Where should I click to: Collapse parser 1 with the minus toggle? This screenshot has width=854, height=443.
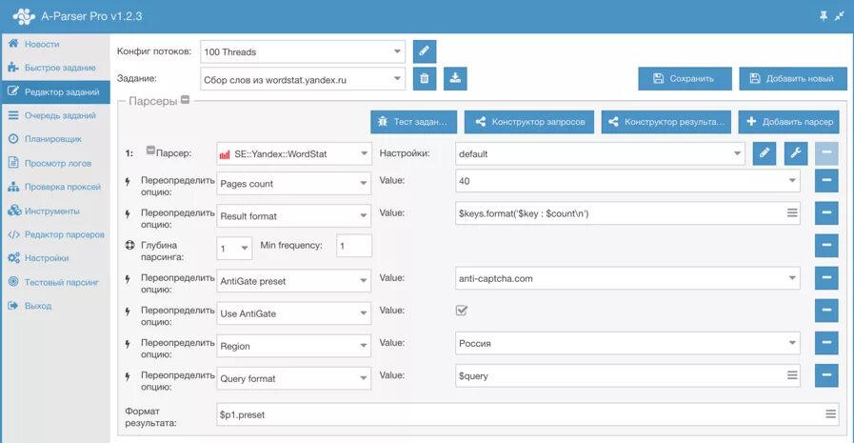(x=150, y=151)
